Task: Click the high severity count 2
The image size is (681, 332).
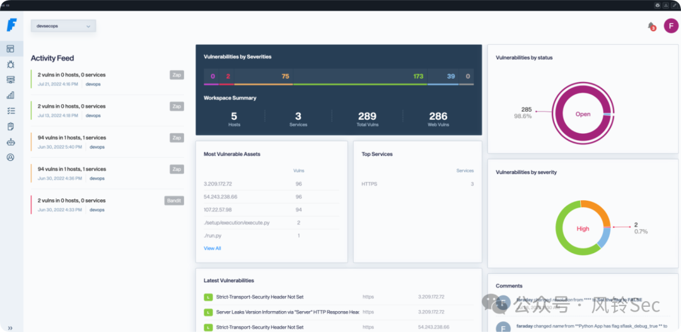Action: click(227, 76)
